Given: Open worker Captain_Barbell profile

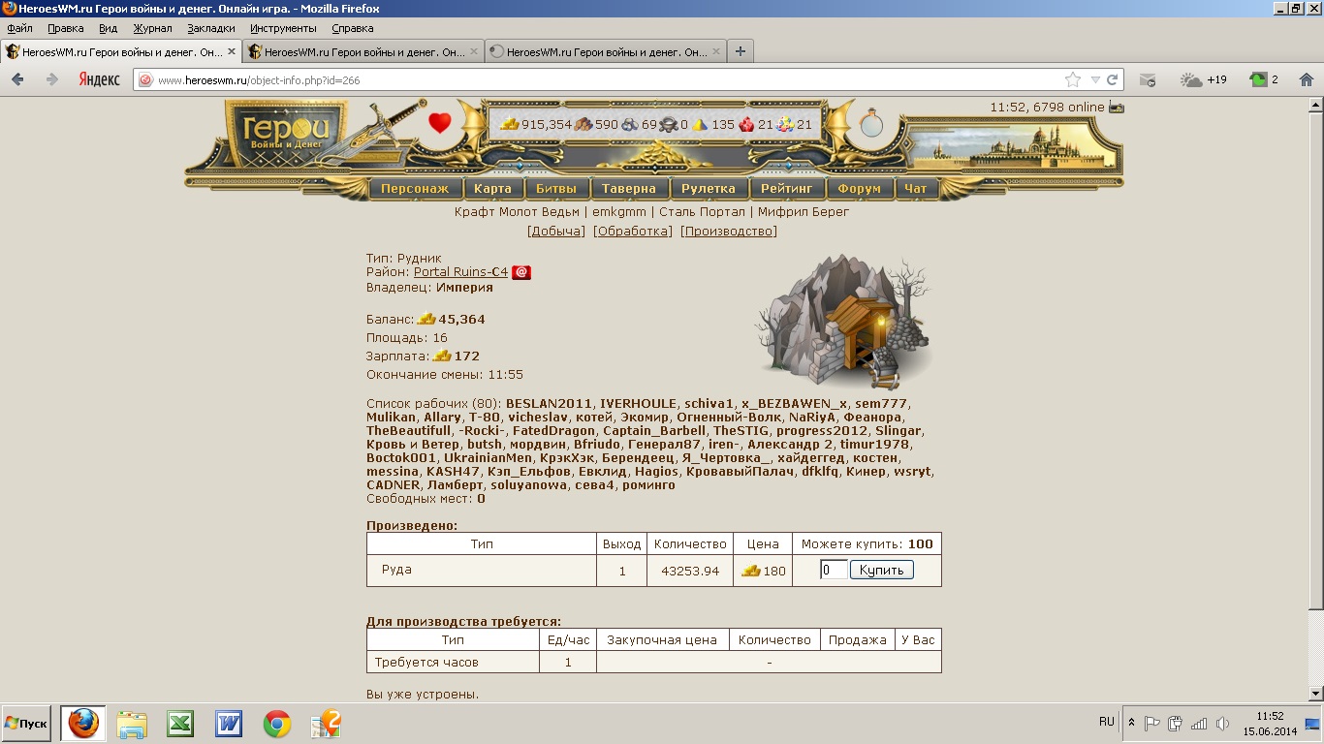Looking at the screenshot, I should click(654, 431).
